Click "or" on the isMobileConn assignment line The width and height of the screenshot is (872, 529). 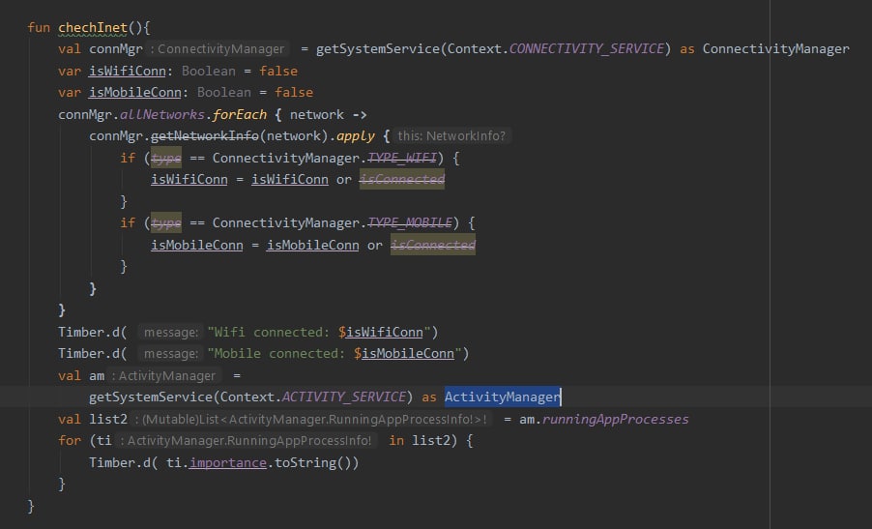[x=375, y=246]
